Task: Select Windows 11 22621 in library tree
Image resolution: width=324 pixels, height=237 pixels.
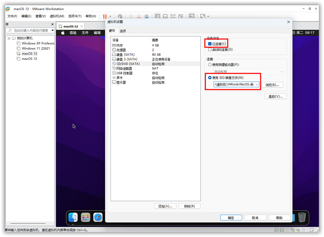Action: click(34, 48)
